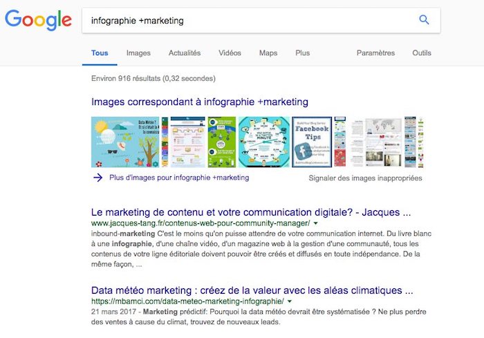Open the Actualités tab

(x=185, y=53)
